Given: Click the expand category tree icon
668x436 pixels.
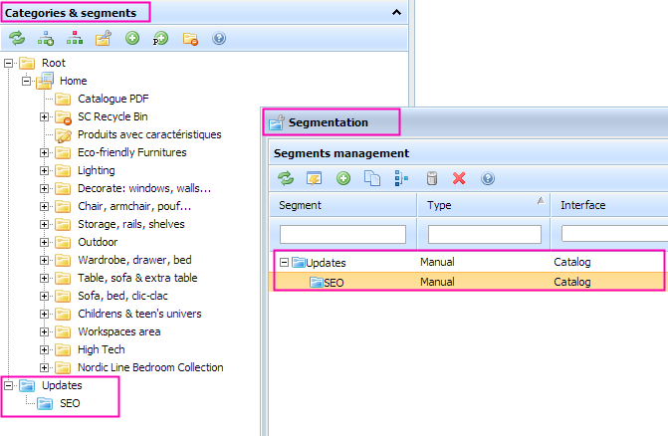Looking at the screenshot, I should pyautogui.click(x=46, y=38).
